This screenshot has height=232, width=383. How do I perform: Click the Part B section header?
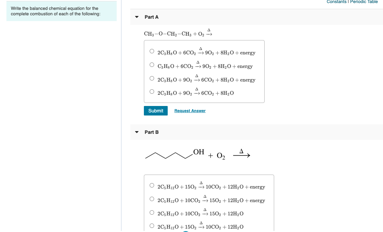[x=151, y=132]
